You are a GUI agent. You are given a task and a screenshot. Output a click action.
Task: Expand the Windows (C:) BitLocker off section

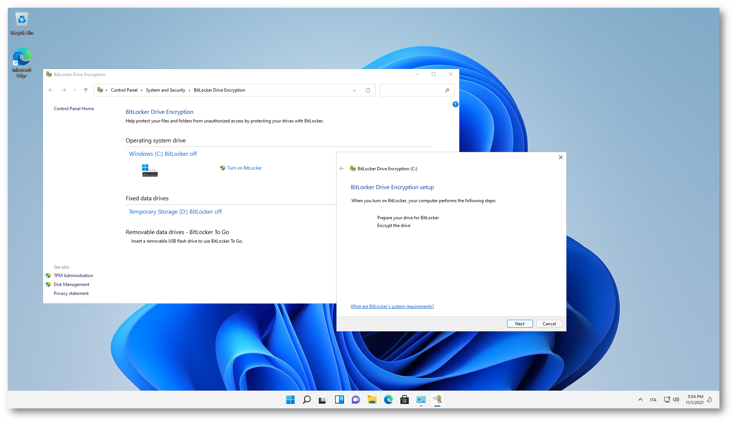(x=163, y=154)
